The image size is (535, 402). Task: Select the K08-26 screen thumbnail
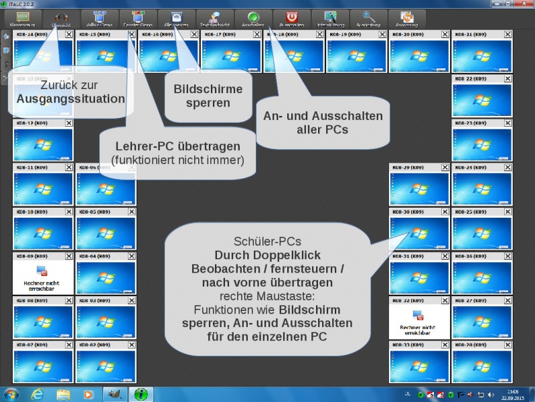coord(482,277)
